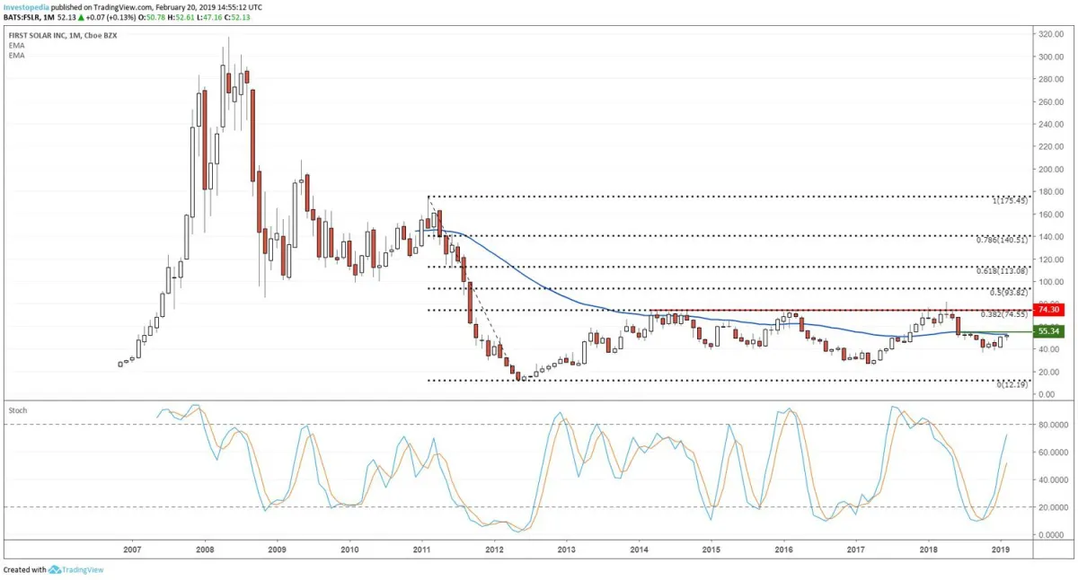Select the 0(12.19) Fibonacci level label
Screen dimensions: 1078x580
[x=1012, y=384]
